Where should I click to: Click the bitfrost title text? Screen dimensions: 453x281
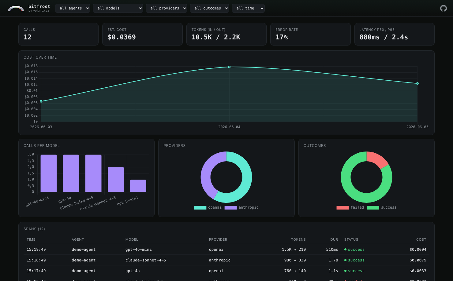39,6
